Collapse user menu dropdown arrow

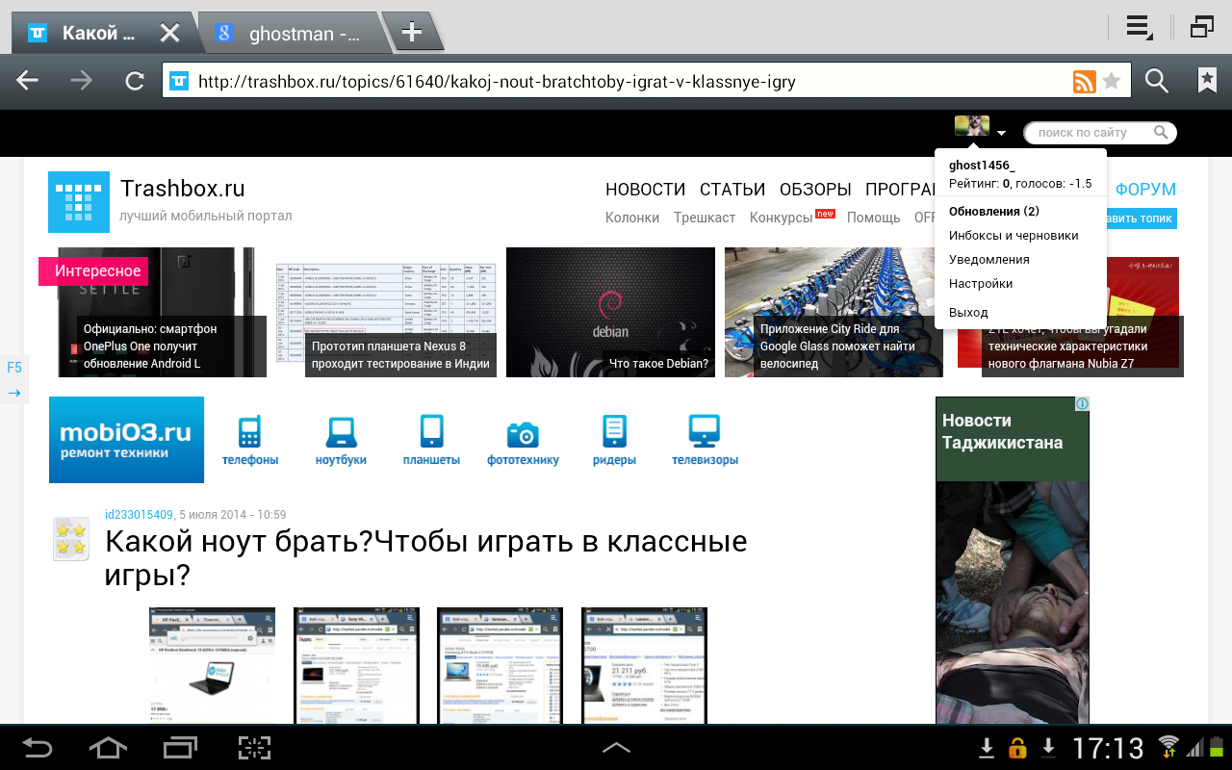tap(1002, 133)
